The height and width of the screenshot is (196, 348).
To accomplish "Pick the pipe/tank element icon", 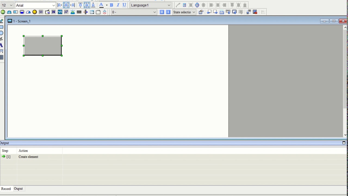I will (x=22, y=12).
